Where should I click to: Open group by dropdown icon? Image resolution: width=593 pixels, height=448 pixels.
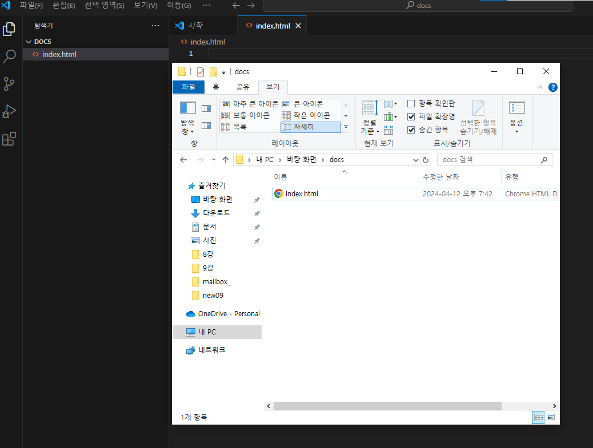coord(391,104)
